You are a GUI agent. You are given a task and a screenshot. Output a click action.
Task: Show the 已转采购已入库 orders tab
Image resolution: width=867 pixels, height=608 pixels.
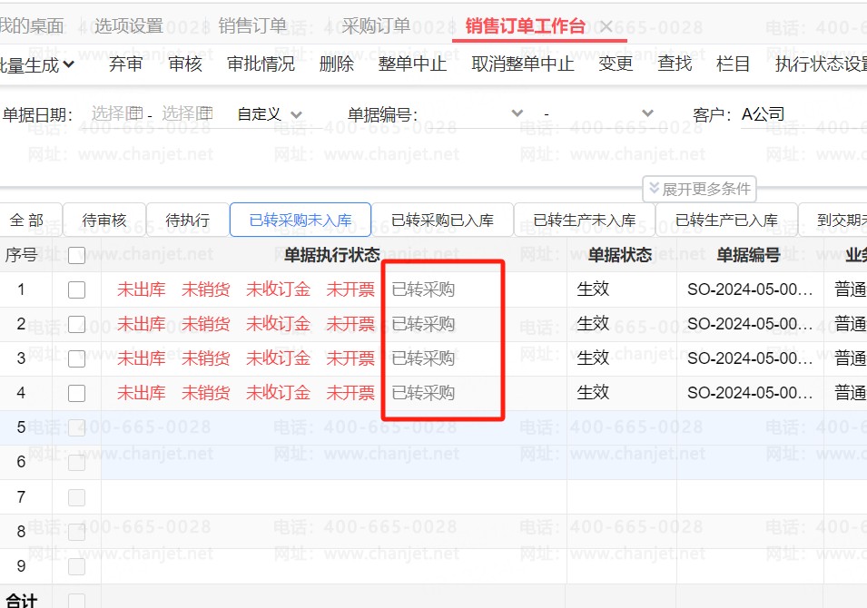coord(442,220)
